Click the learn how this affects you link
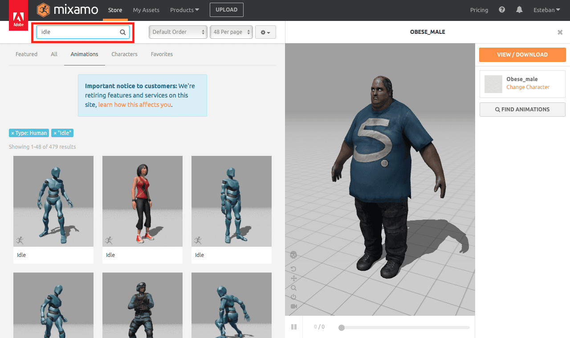 pos(134,105)
